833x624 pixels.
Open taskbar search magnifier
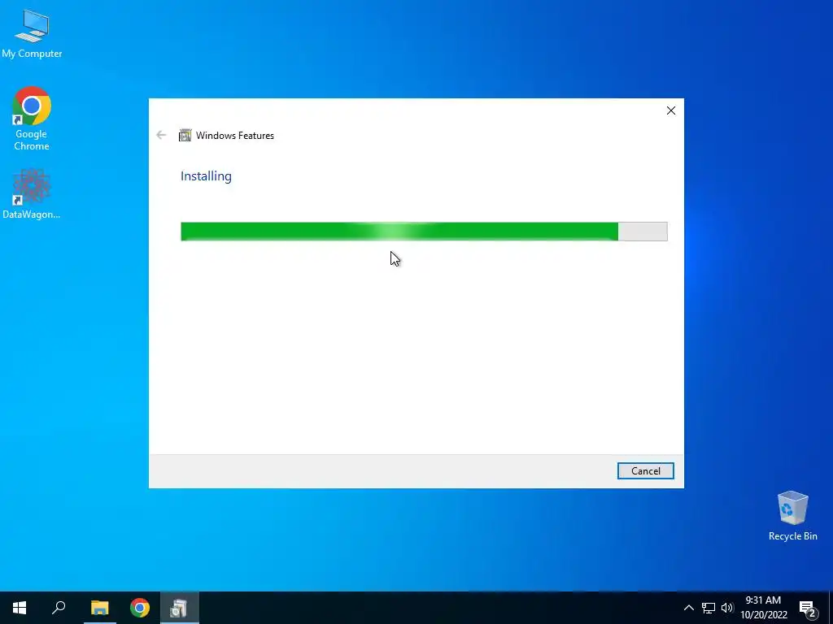pyautogui.click(x=59, y=608)
